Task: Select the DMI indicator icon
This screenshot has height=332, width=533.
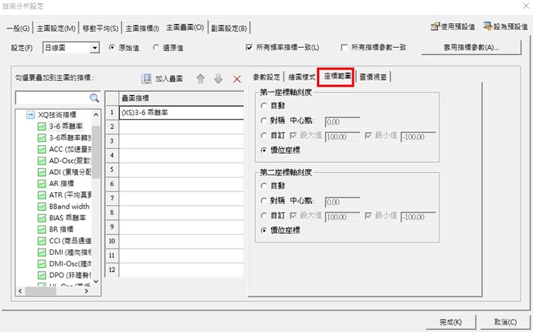Action: pos(42,252)
